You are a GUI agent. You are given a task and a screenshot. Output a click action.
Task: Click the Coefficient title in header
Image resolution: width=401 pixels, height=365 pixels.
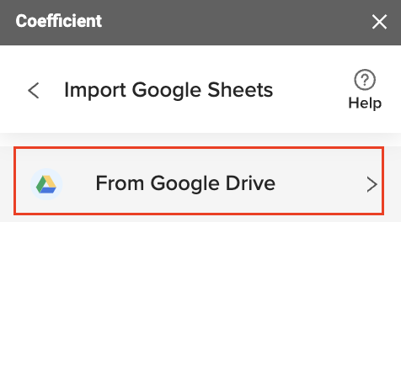(59, 21)
